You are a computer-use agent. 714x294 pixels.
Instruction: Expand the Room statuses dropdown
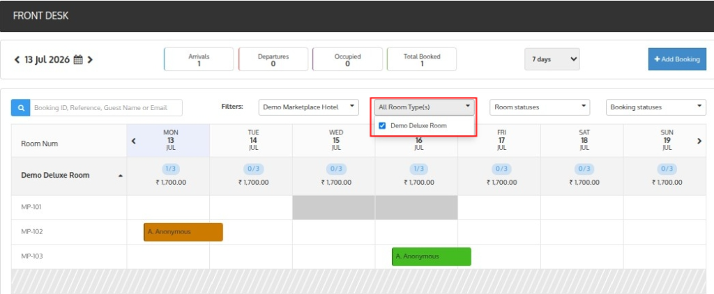click(x=540, y=107)
